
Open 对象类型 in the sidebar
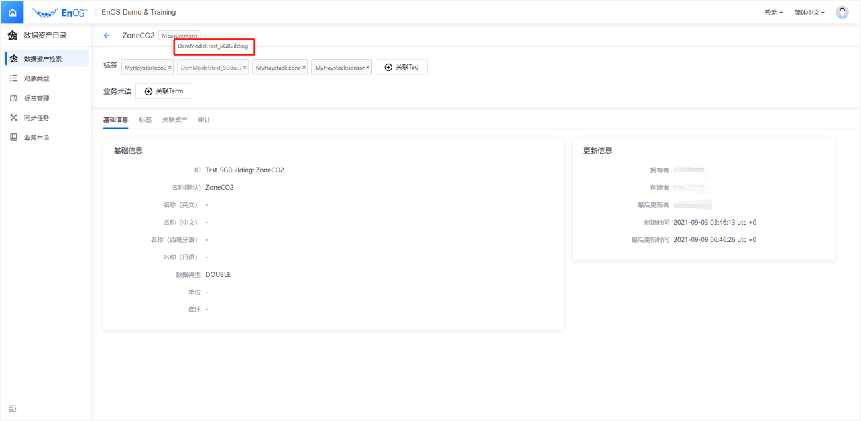click(x=36, y=78)
